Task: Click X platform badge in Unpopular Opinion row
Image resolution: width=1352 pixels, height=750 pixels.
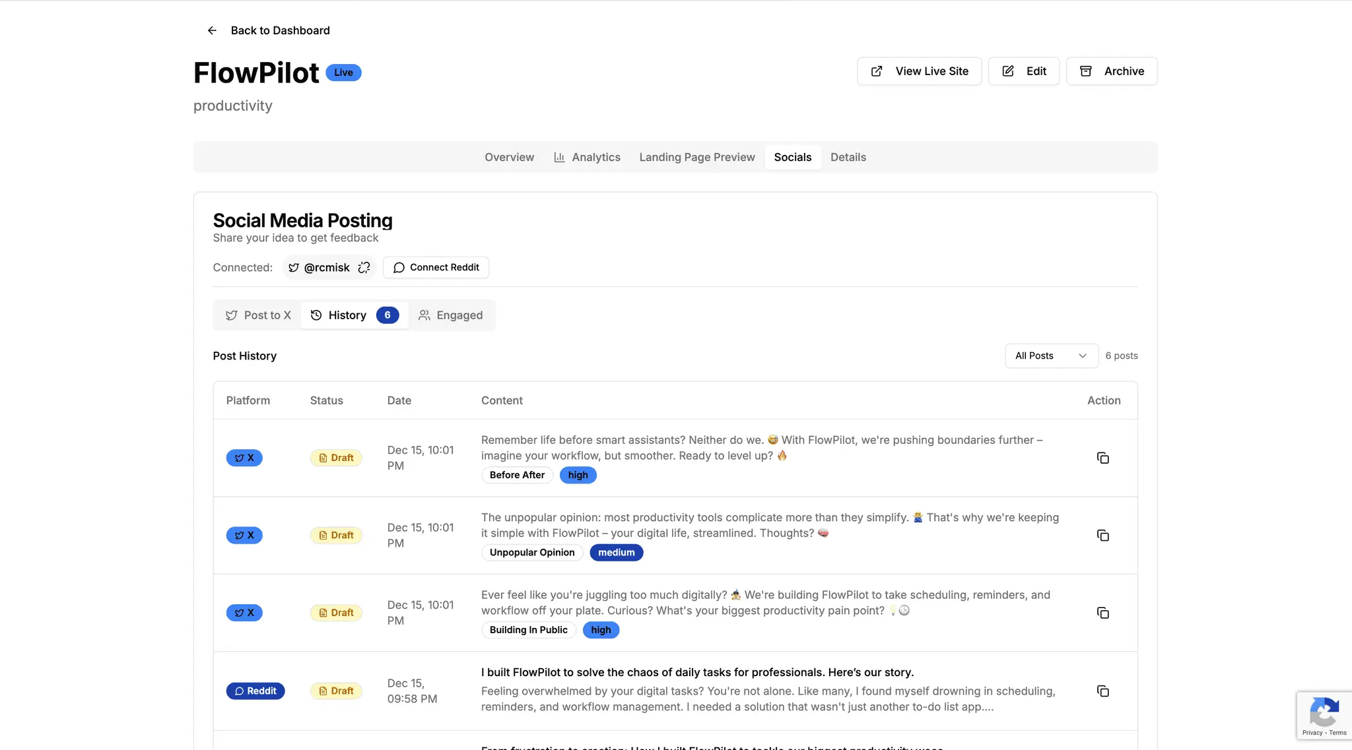Action: pyautogui.click(x=244, y=535)
